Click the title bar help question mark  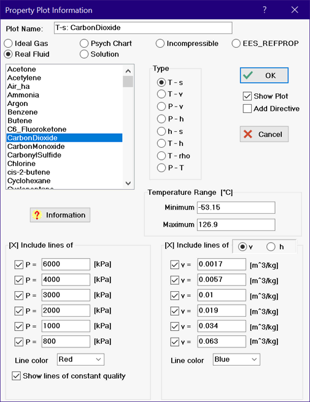point(265,10)
